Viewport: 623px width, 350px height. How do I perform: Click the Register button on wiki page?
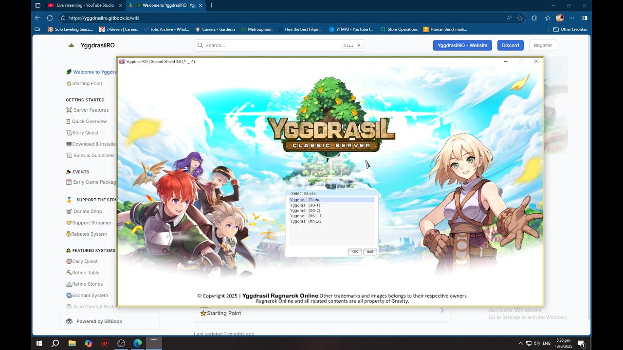point(543,45)
